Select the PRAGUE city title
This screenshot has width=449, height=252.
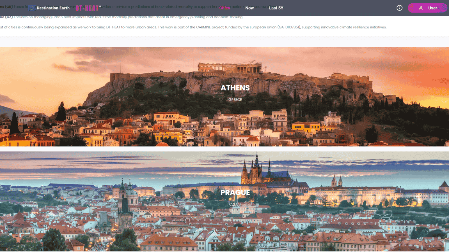pyautogui.click(x=235, y=193)
